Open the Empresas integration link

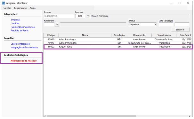click(x=15, y=20)
